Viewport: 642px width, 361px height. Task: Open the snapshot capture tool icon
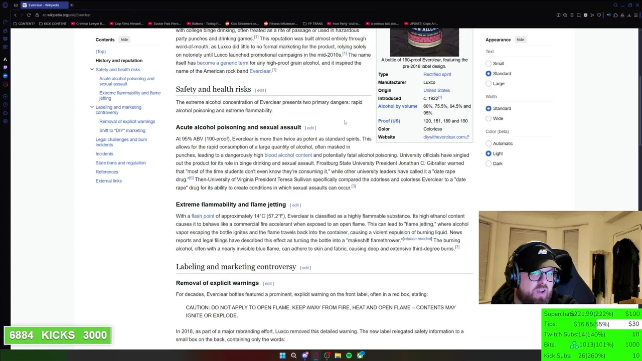pyautogui.click(x=579, y=15)
